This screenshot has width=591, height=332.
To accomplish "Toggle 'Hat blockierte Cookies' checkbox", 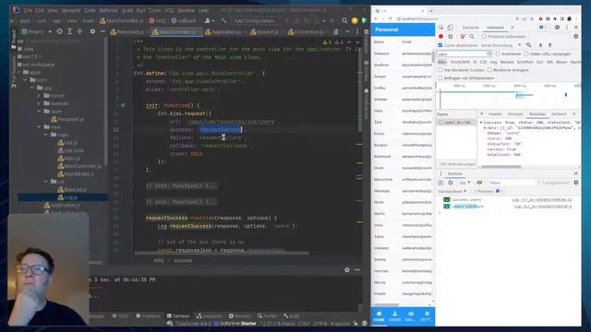I will click(x=440, y=70).
